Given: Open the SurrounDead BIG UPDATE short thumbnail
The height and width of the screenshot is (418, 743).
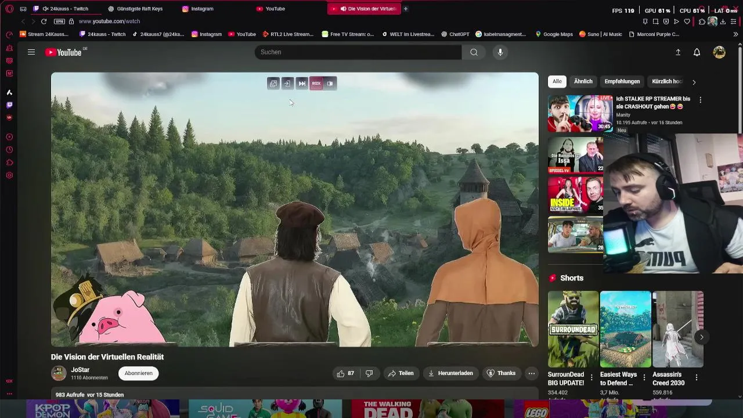Looking at the screenshot, I should [x=573, y=329].
